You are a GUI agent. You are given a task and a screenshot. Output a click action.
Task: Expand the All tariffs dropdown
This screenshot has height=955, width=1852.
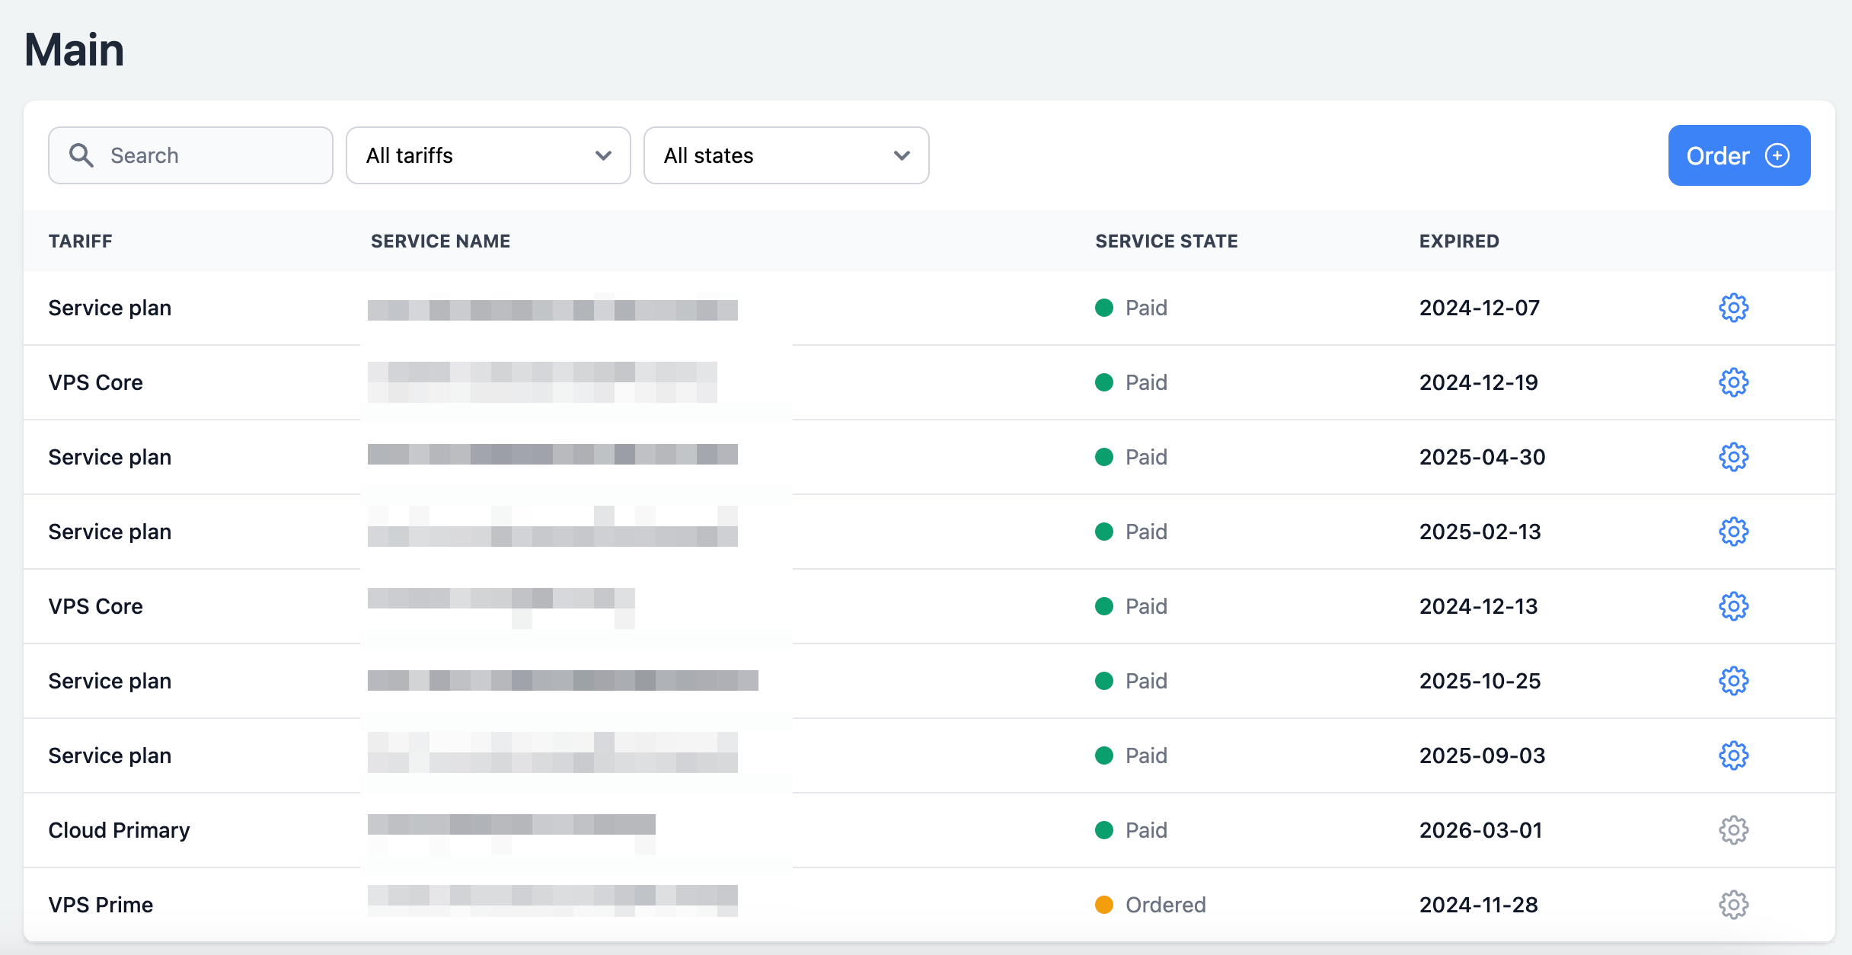[487, 155]
